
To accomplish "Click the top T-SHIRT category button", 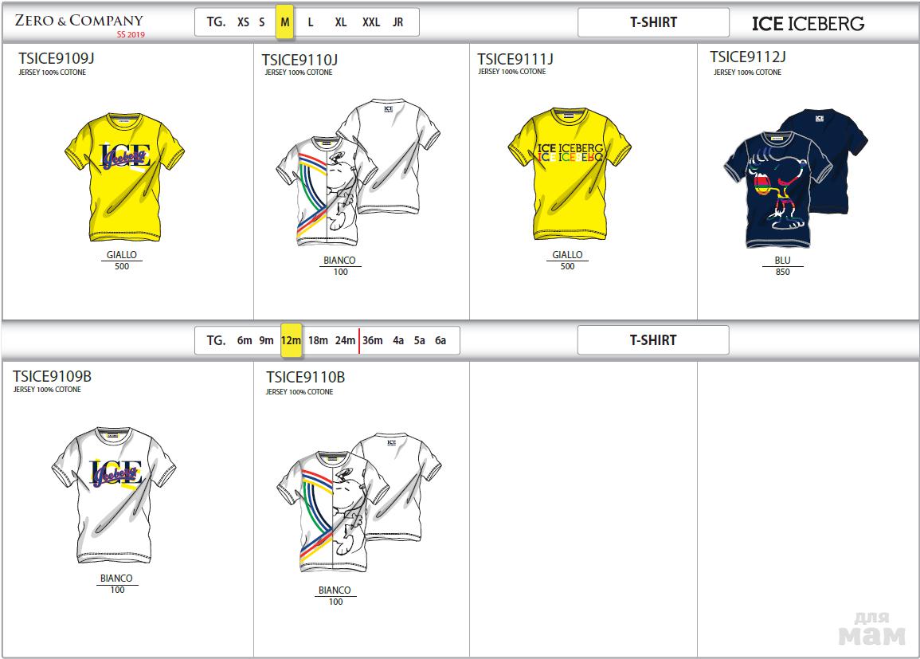I will (x=653, y=22).
